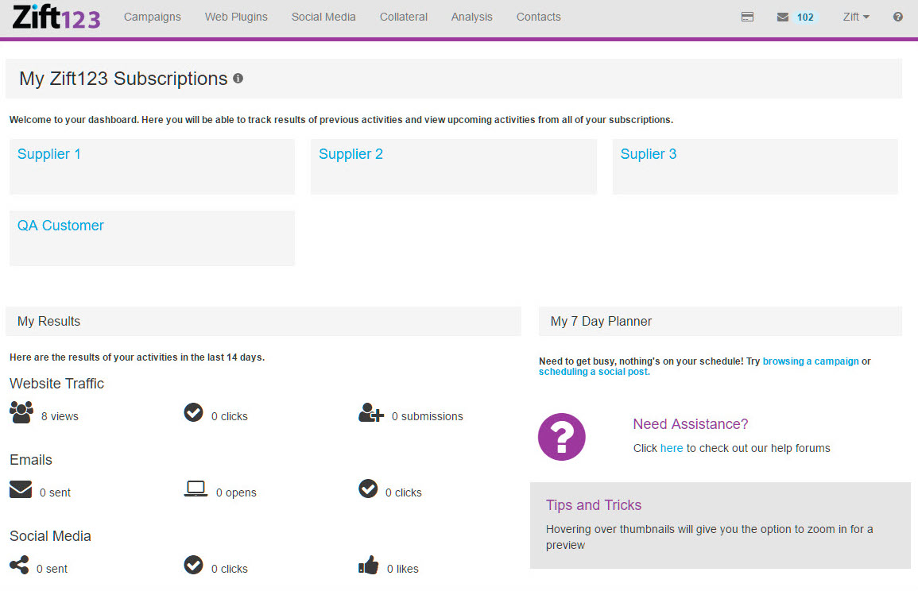Click the Tips and Tricks heading
This screenshot has width=918, height=591.
pyautogui.click(x=594, y=505)
